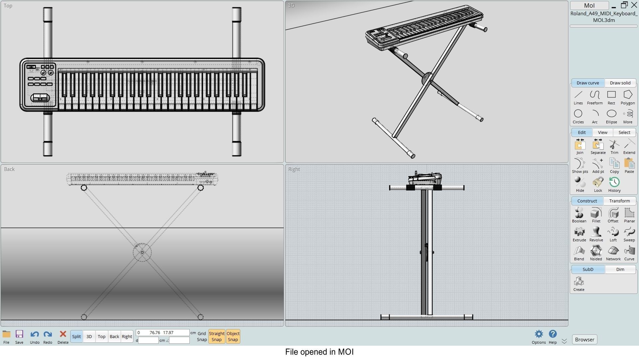Paste objects with the Paste icon
Image resolution: width=639 pixels, height=359 pixels.
tap(629, 166)
